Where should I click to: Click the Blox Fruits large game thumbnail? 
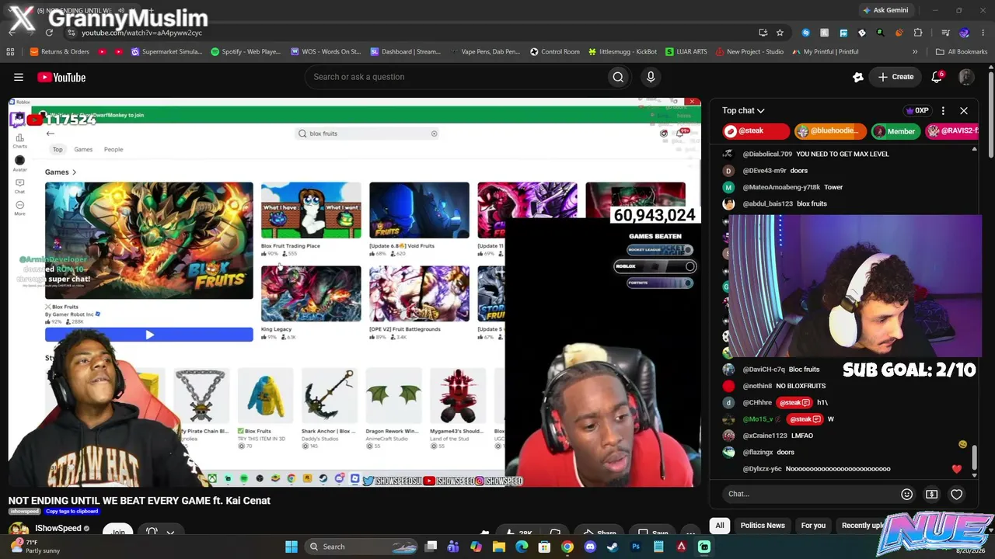point(149,241)
